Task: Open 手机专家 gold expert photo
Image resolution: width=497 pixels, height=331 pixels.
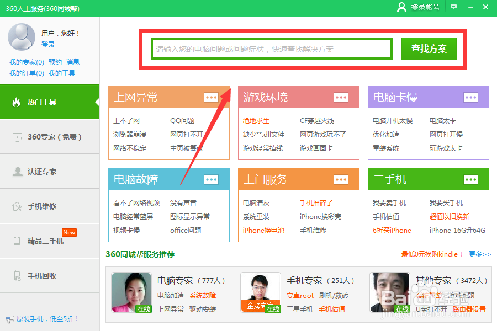Action: coord(261,293)
